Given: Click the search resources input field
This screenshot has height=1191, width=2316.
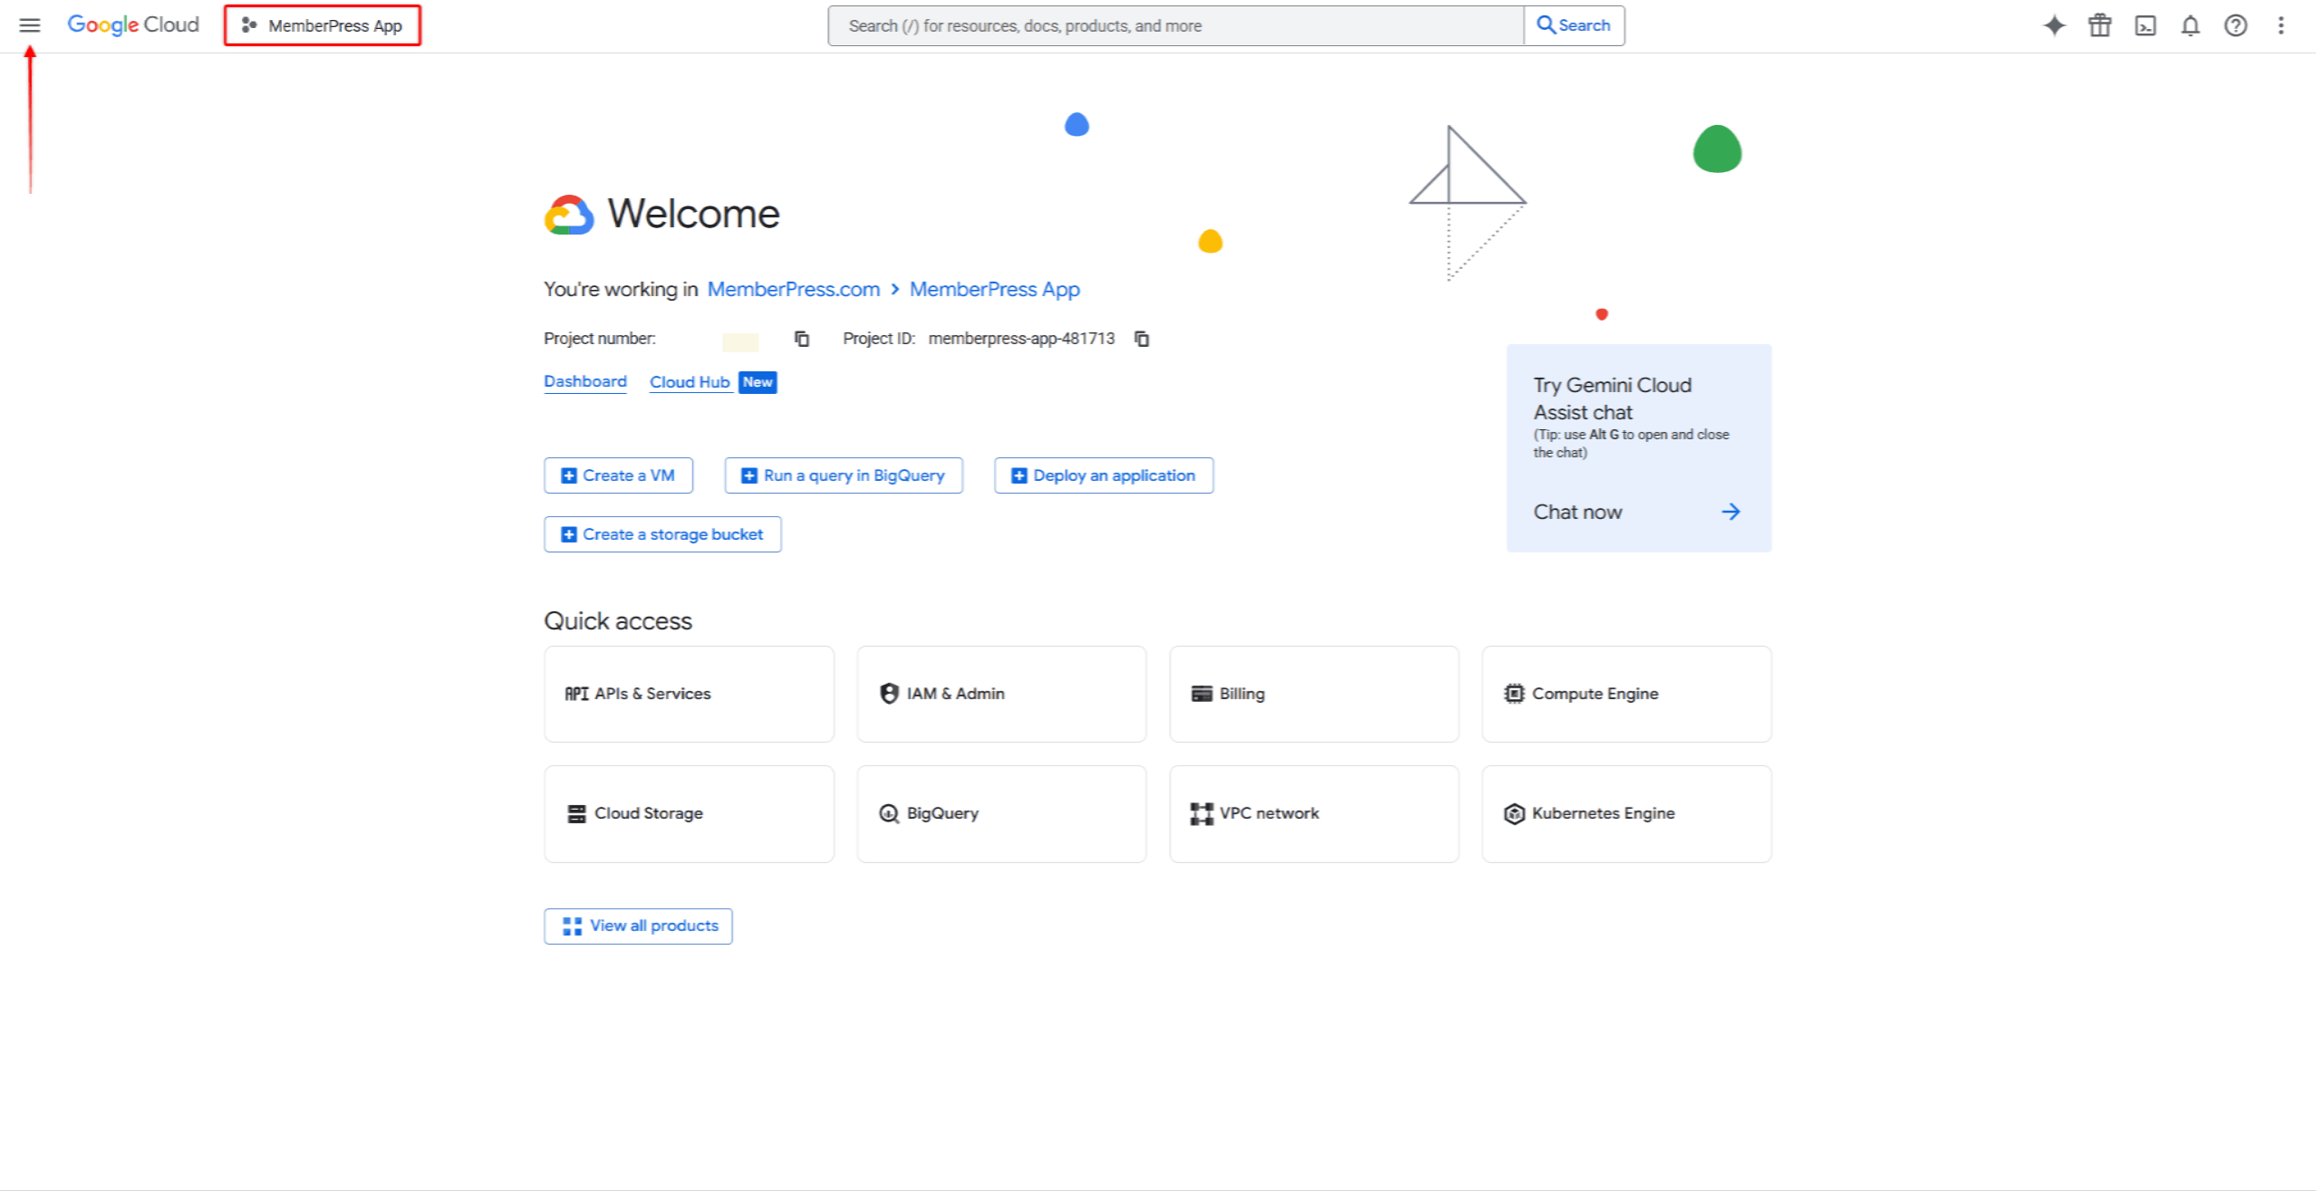Looking at the screenshot, I should pyautogui.click(x=1175, y=25).
